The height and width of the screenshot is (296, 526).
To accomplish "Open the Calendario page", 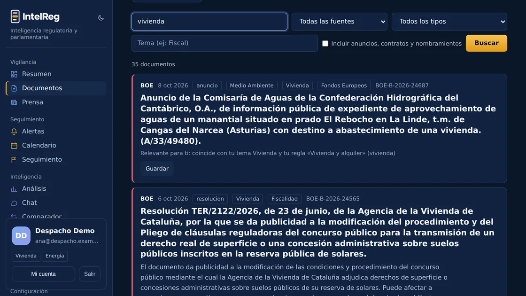I will pos(56,145).
